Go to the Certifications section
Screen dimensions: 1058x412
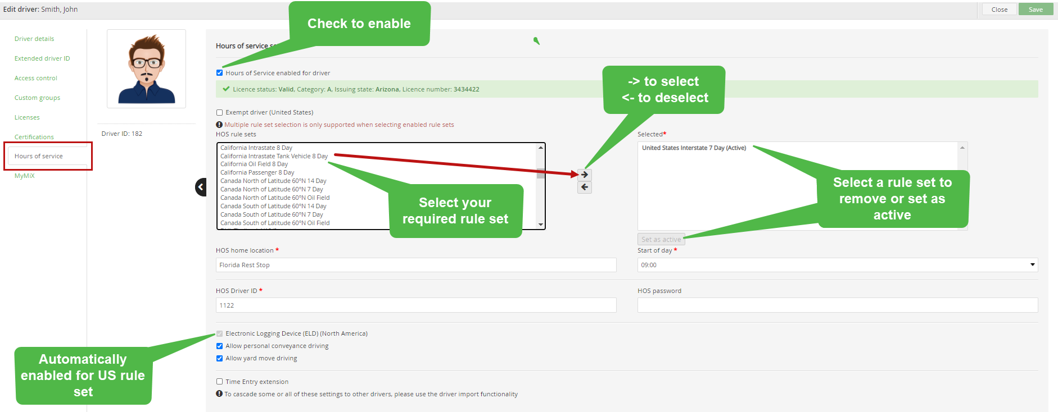[x=34, y=137]
